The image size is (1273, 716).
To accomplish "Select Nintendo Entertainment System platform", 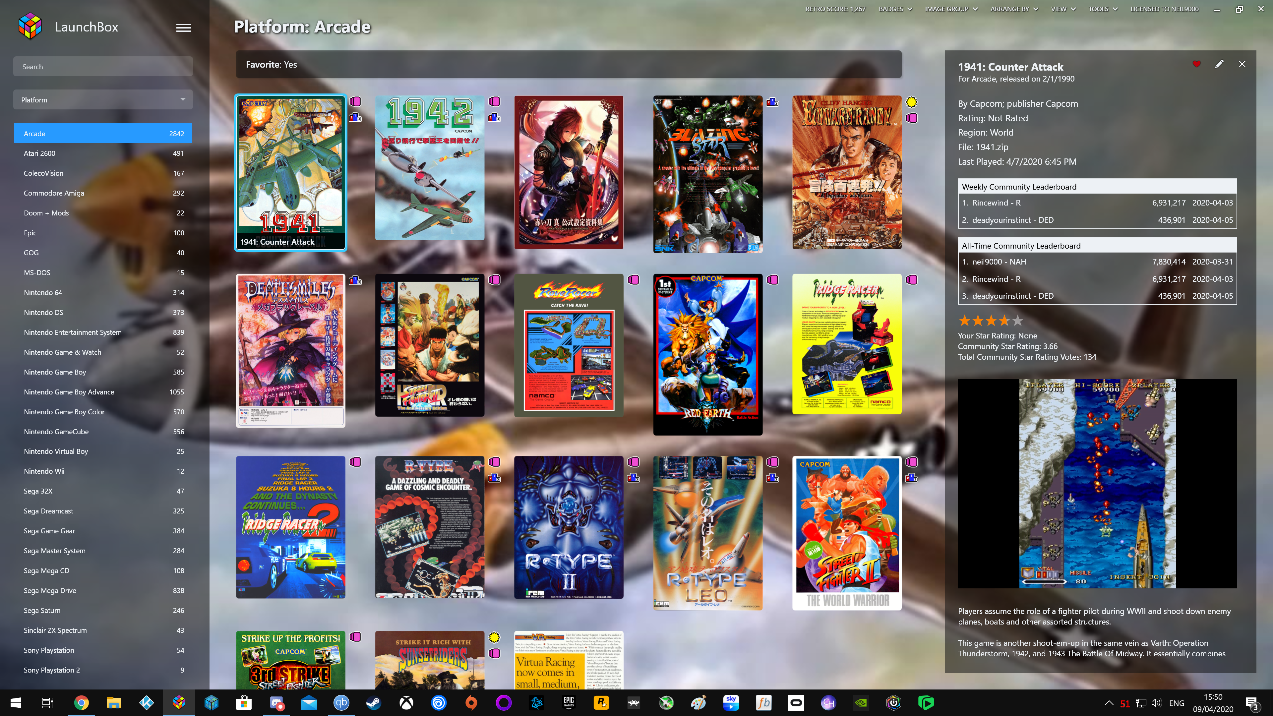I will (x=103, y=332).
